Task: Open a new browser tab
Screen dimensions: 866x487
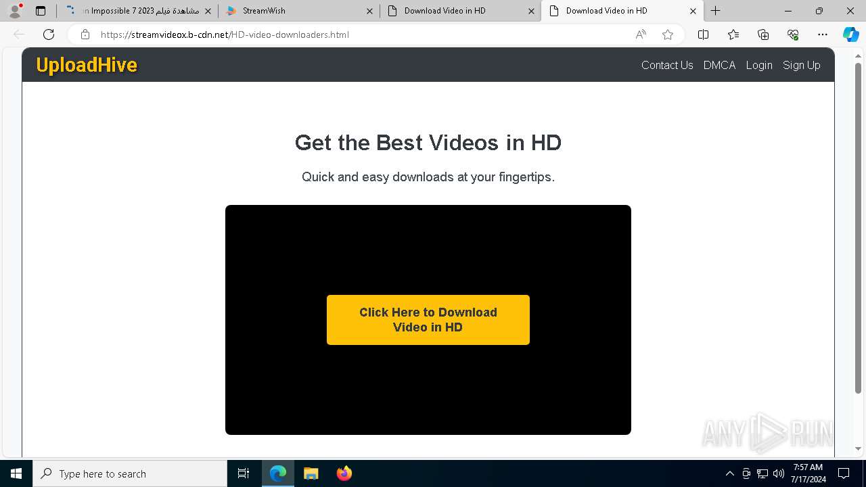Action: click(x=716, y=11)
